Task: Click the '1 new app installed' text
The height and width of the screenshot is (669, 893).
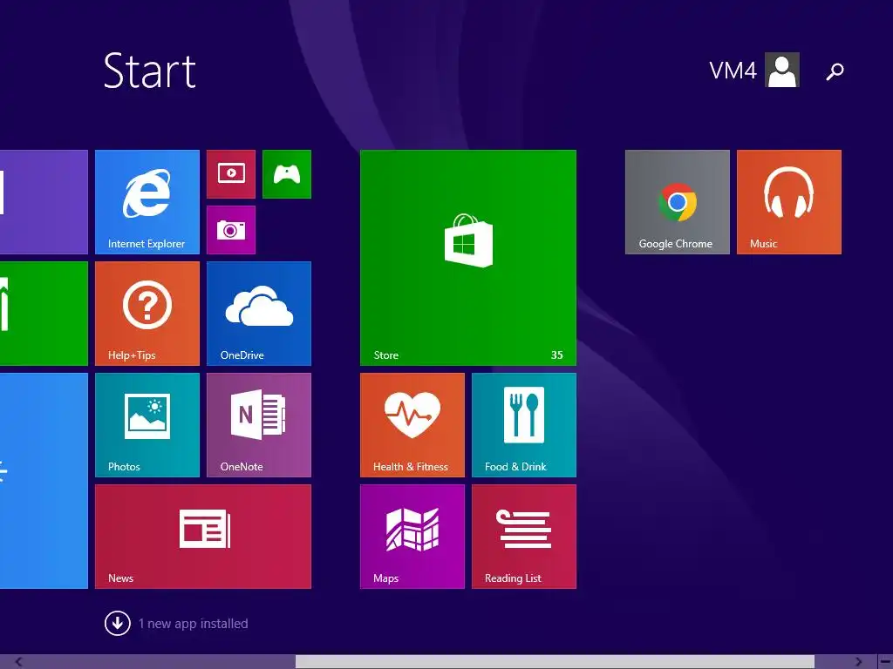Action: pos(193,624)
